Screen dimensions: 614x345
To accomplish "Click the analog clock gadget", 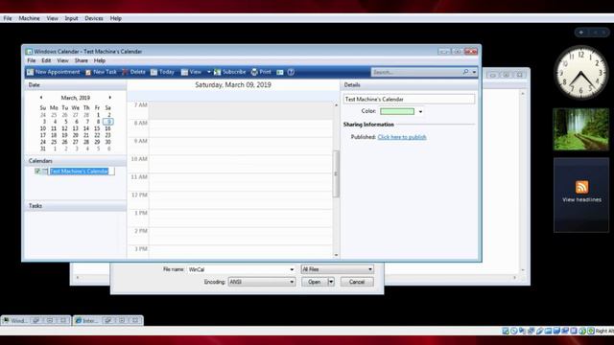I will pyautogui.click(x=581, y=73).
